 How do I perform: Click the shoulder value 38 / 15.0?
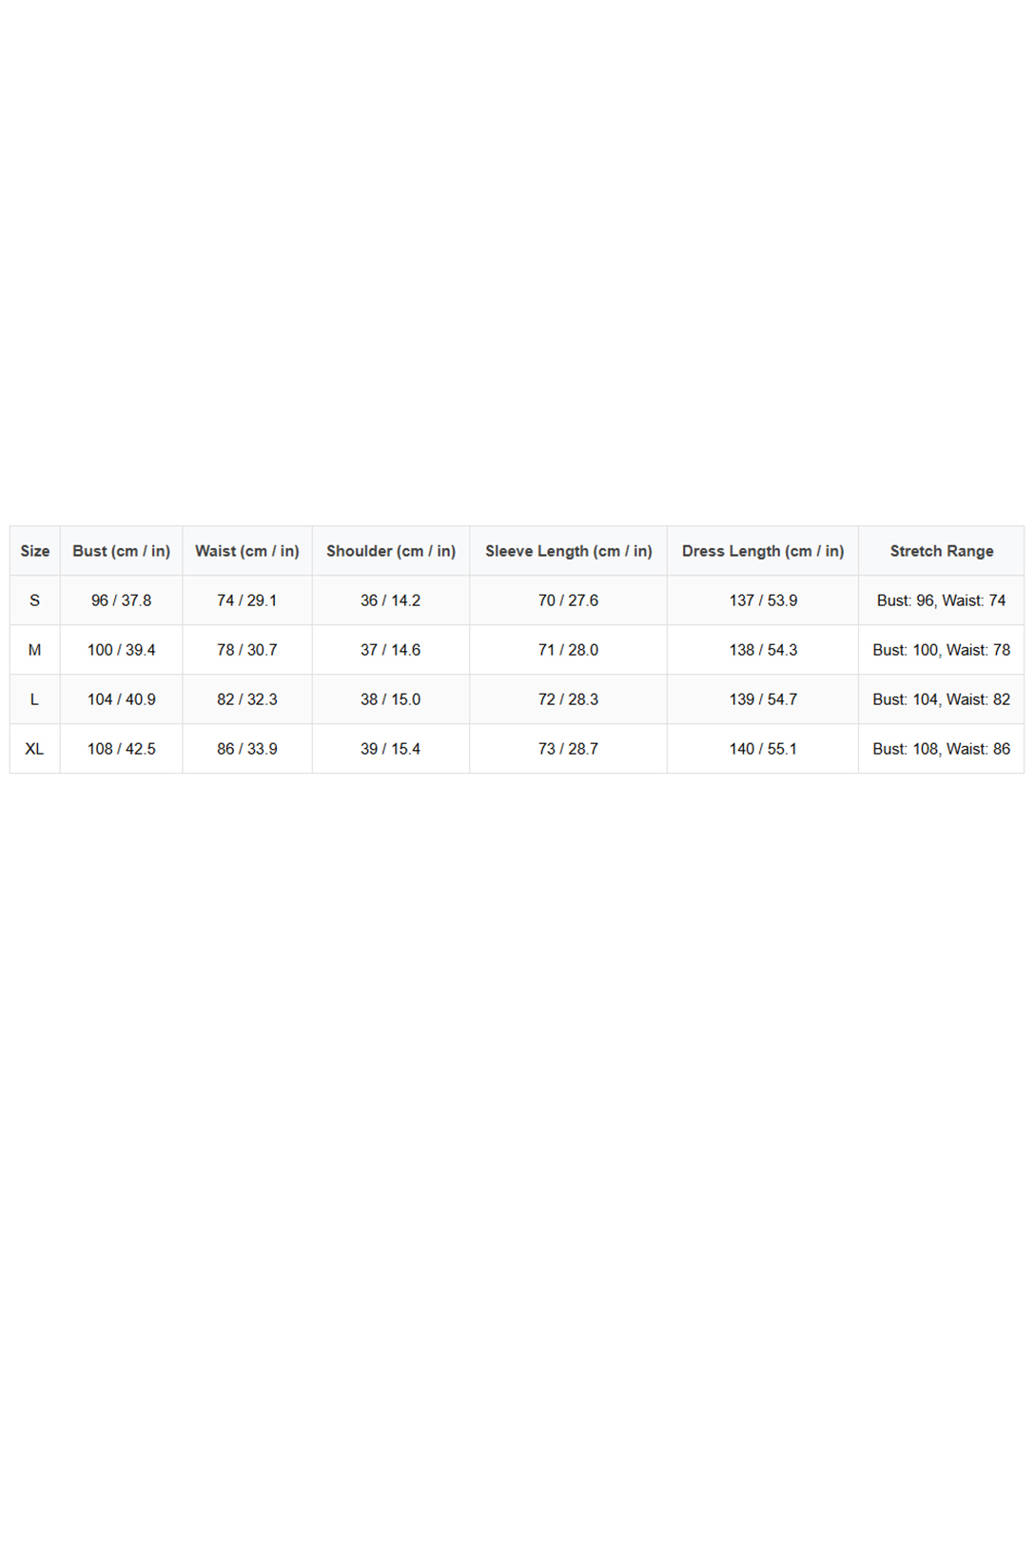(391, 699)
